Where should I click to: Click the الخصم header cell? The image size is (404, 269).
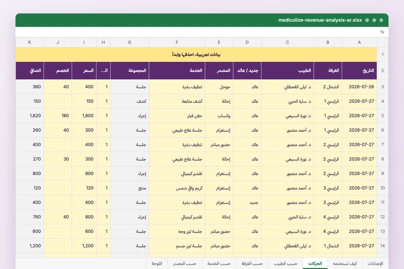pyautogui.click(x=58, y=71)
